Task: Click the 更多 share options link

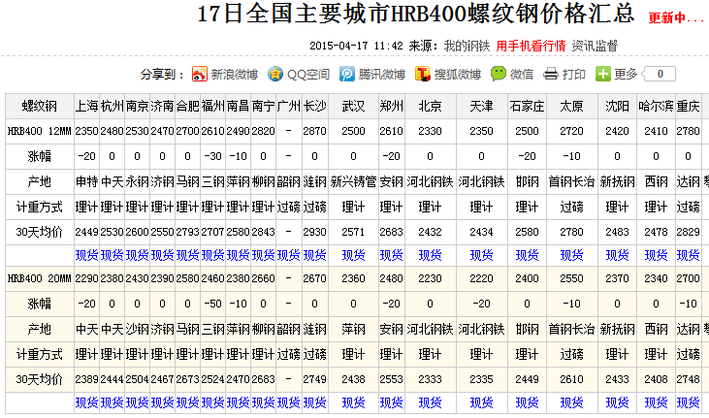Action: click(x=626, y=74)
